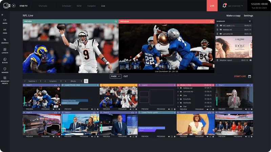Click the play icon beside the logo

click(x=14, y=6)
